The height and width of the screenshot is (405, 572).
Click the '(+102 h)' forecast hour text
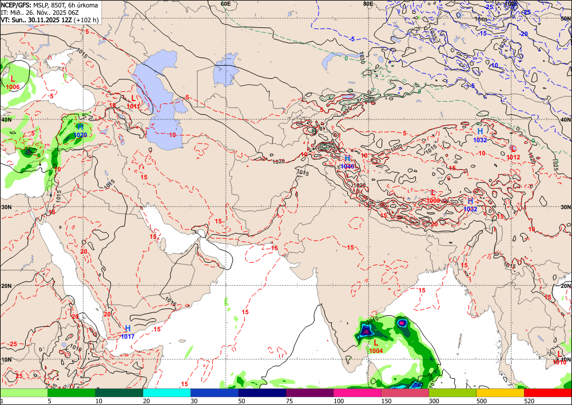pos(86,20)
